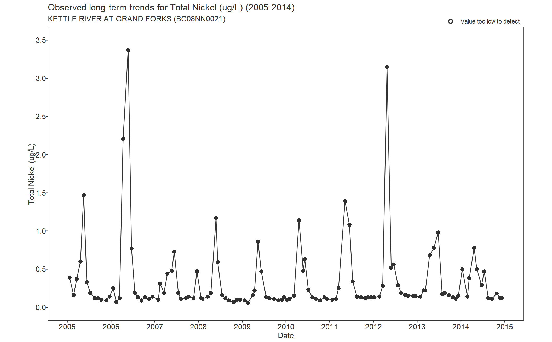Click the 2015 x-axis tick label
Screen dimensions: 552x342
504,327
